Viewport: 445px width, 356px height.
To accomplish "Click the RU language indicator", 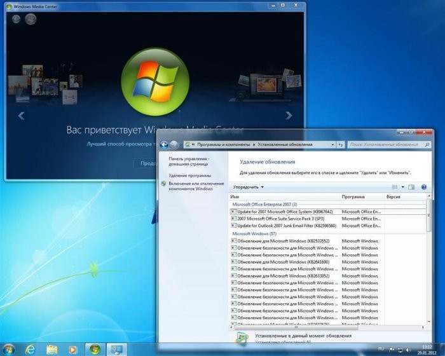I will (381, 349).
